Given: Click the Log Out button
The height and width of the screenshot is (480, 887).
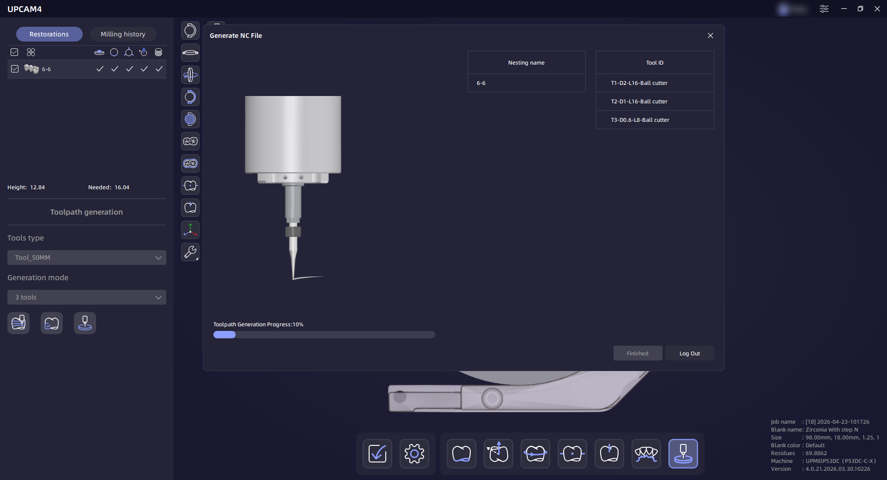Looking at the screenshot, I should pos(689,353).
